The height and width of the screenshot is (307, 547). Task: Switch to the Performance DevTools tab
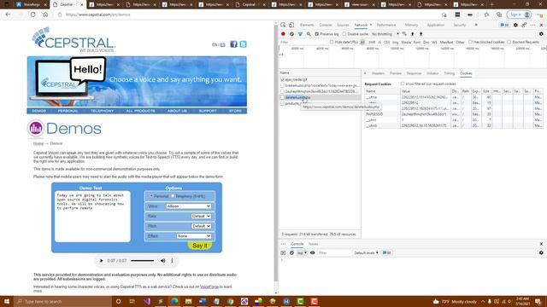pyautogui.click(x=386, y=25)
